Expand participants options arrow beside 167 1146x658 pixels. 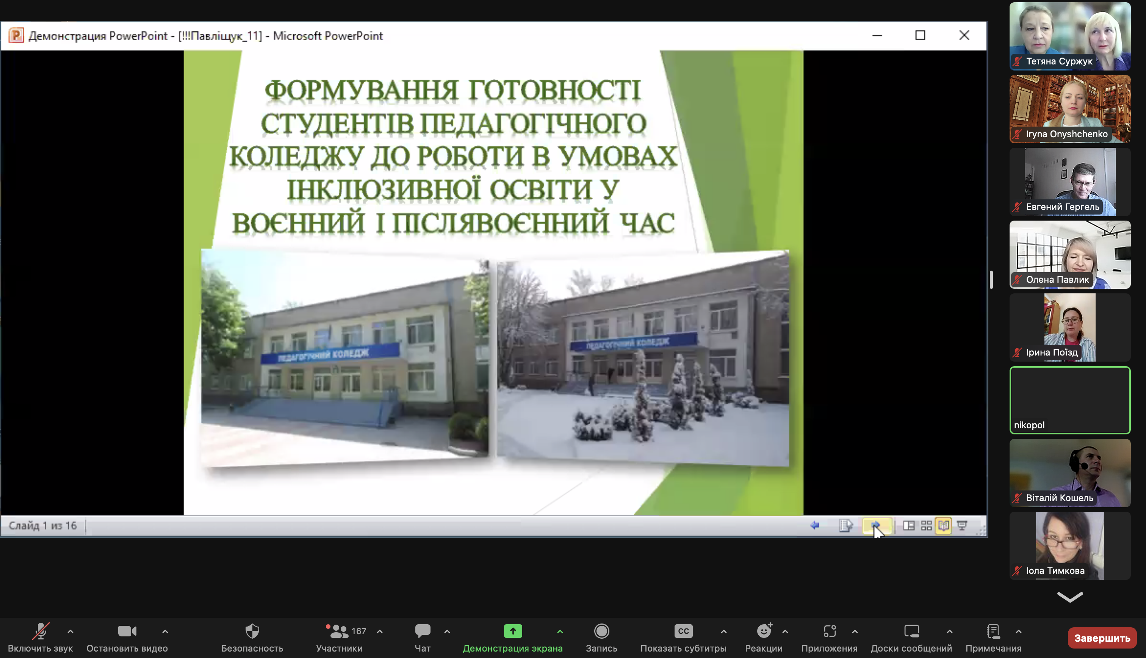click(x=380, y=631)
